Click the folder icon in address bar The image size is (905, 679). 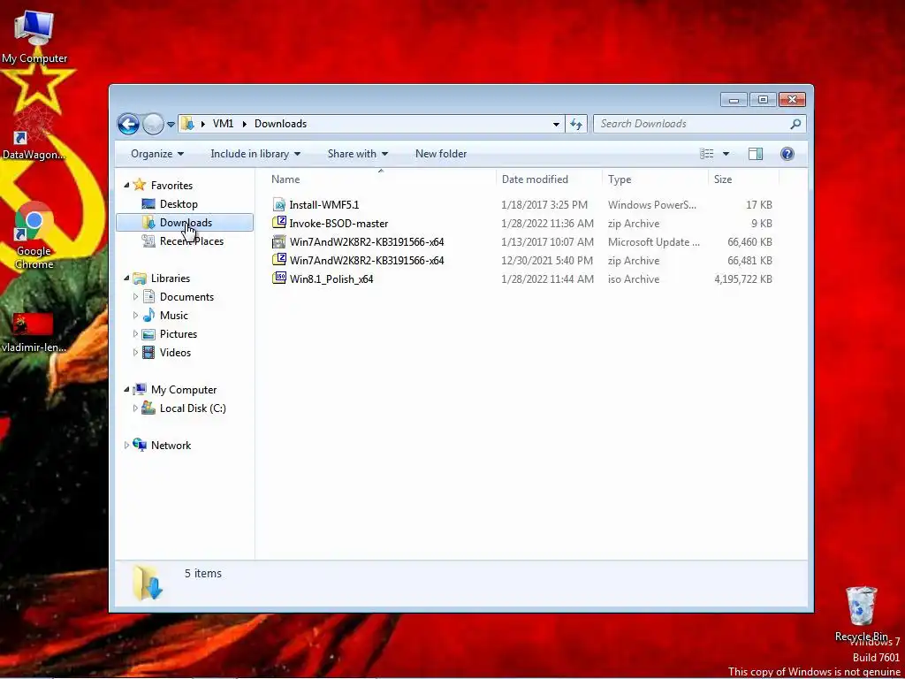(x=187, y=124)
